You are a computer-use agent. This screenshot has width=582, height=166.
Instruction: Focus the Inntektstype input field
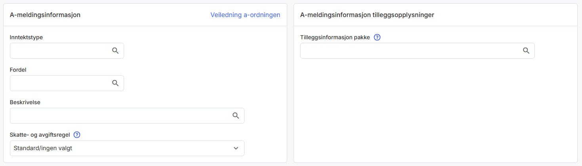59,51
